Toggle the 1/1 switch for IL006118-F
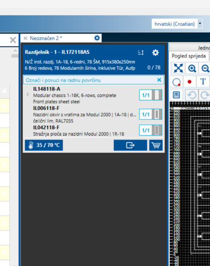The height and width of the screenshot is (266, 210). click(x=150, y=114)
